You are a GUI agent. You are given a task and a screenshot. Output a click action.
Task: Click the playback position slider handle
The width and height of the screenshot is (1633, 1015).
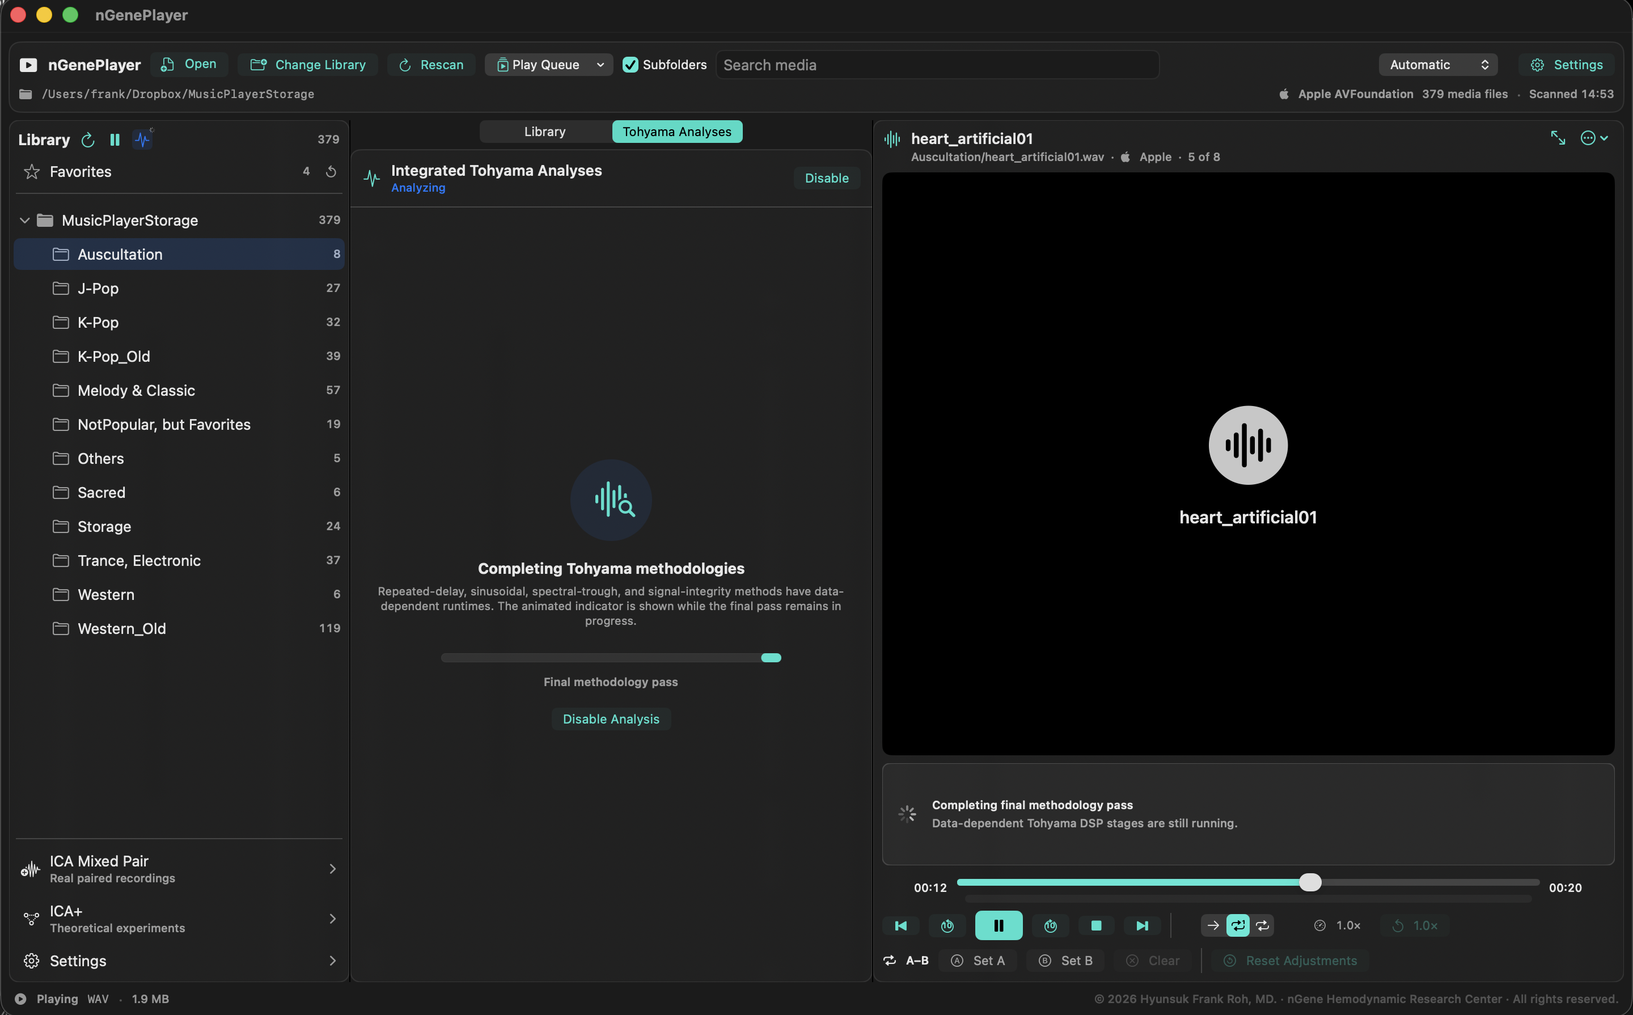pyautogui.click(x=1309, y=882)
